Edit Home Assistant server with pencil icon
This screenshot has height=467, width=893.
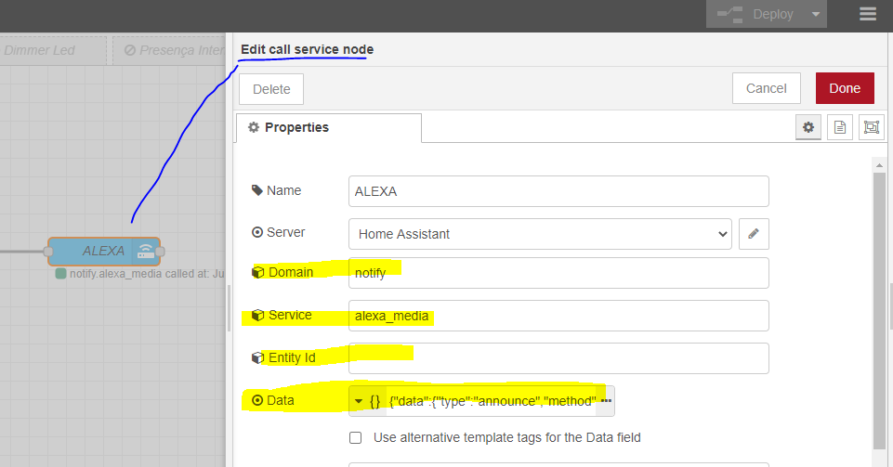coord(754,234)
